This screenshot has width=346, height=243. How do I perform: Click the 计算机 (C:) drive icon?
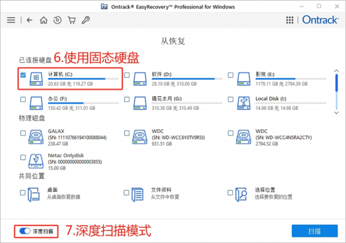coord(36,79)
